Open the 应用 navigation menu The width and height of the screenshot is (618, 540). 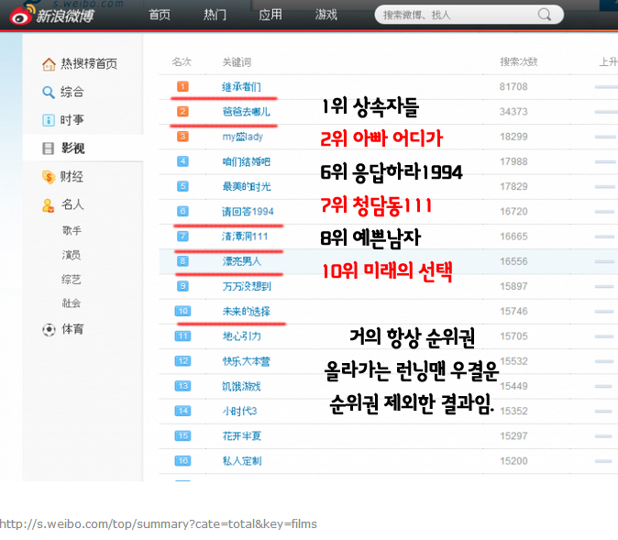(270, 16)
